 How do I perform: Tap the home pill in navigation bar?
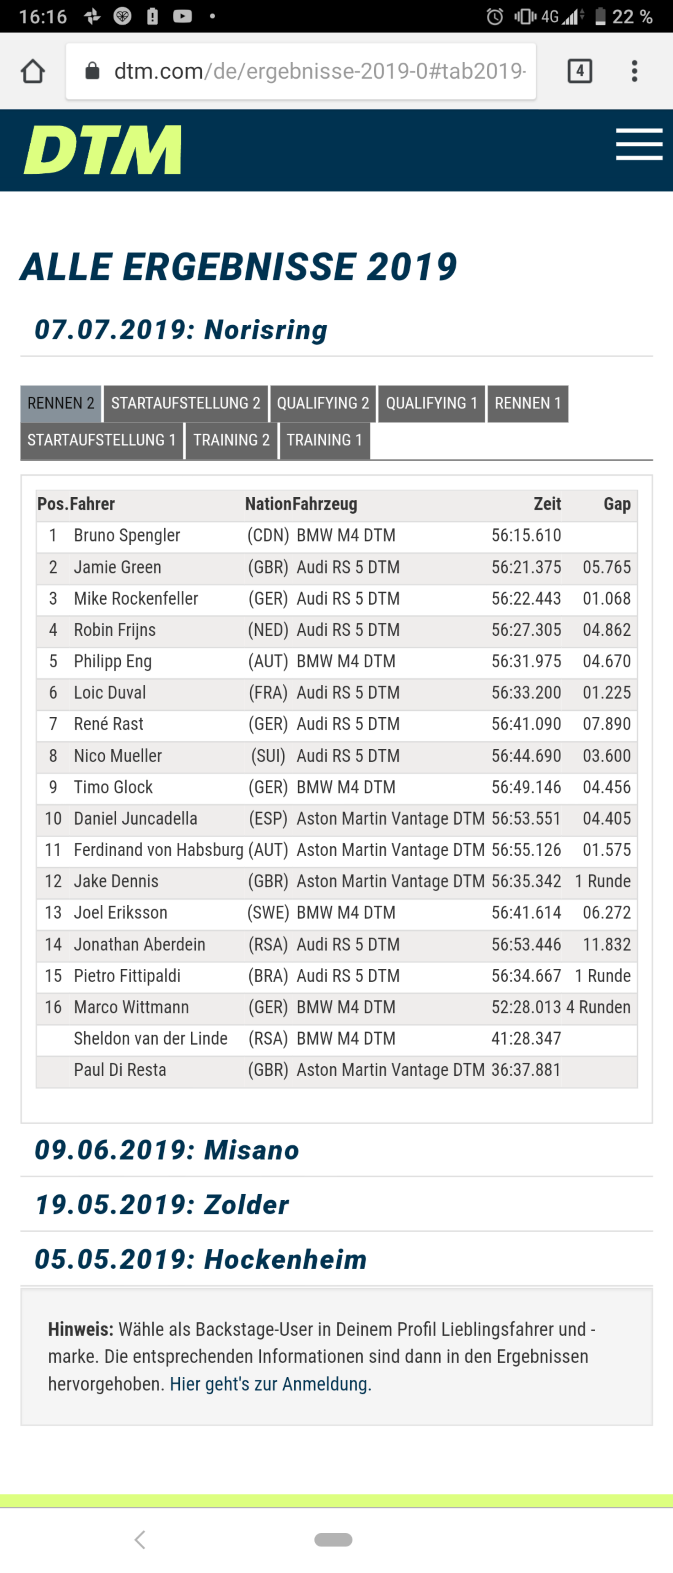click(x=333, y=1539)
